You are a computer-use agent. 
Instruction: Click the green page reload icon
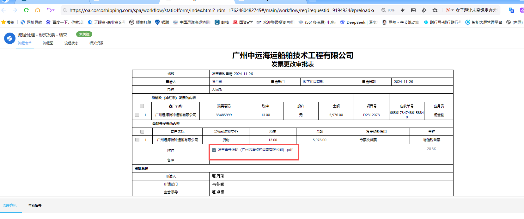[26, 10]
